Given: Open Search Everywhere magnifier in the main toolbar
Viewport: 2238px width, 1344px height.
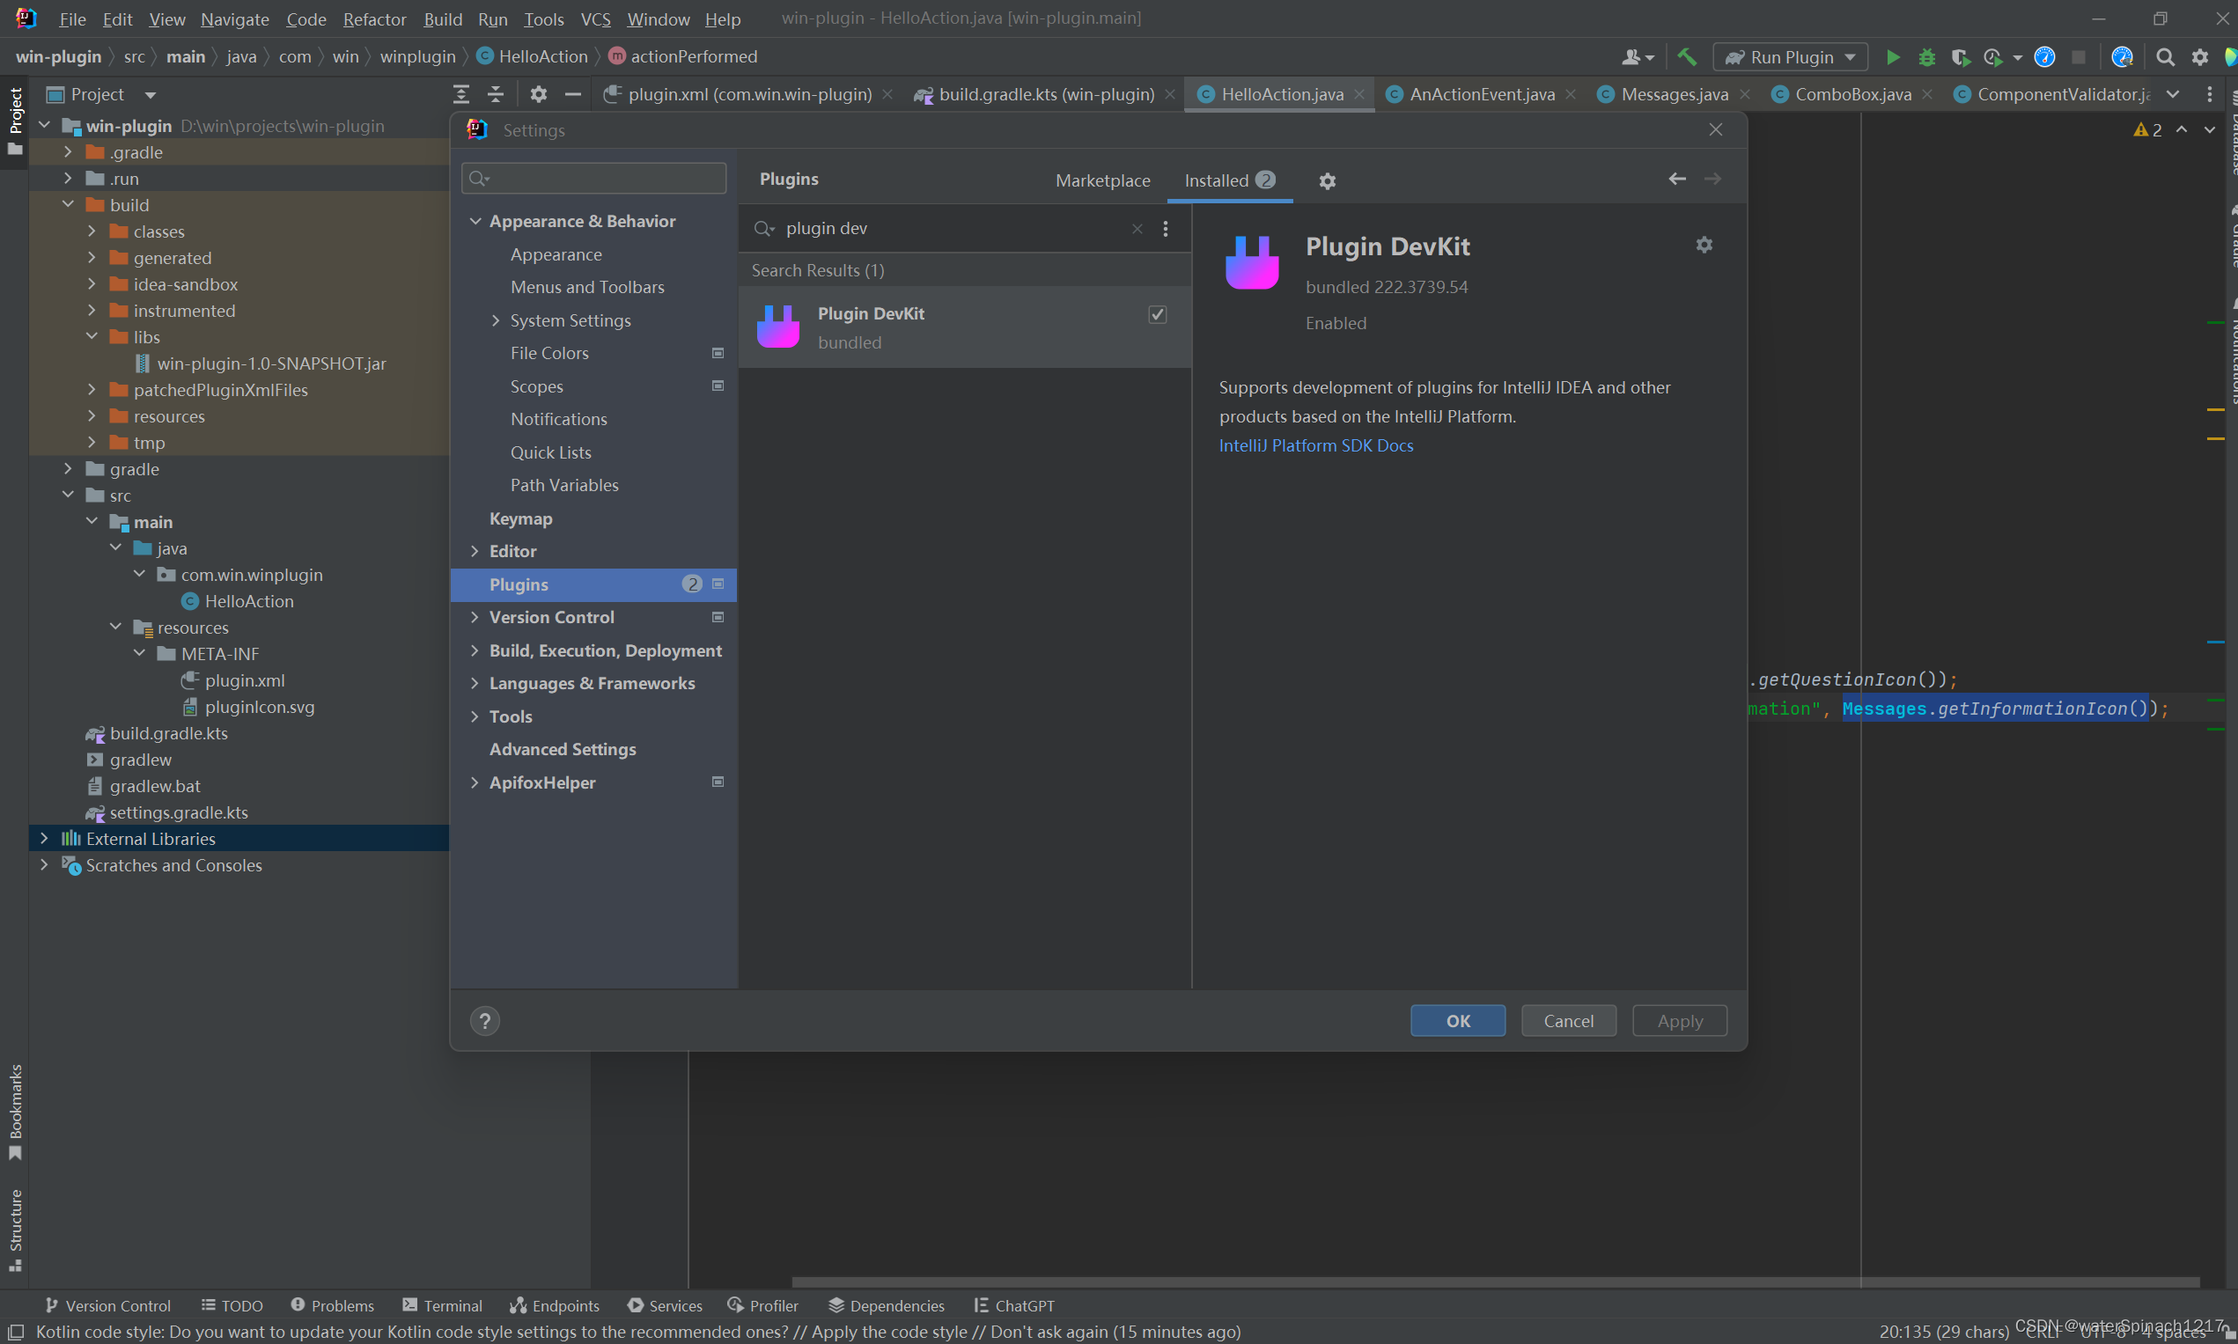Looking at the screenshot, I should pyautogui.click(x=2166, y=57).
